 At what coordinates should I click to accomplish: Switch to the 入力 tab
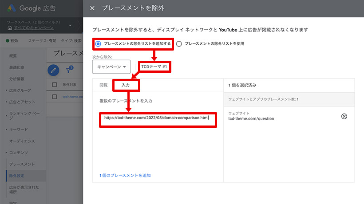click(126, 85)
